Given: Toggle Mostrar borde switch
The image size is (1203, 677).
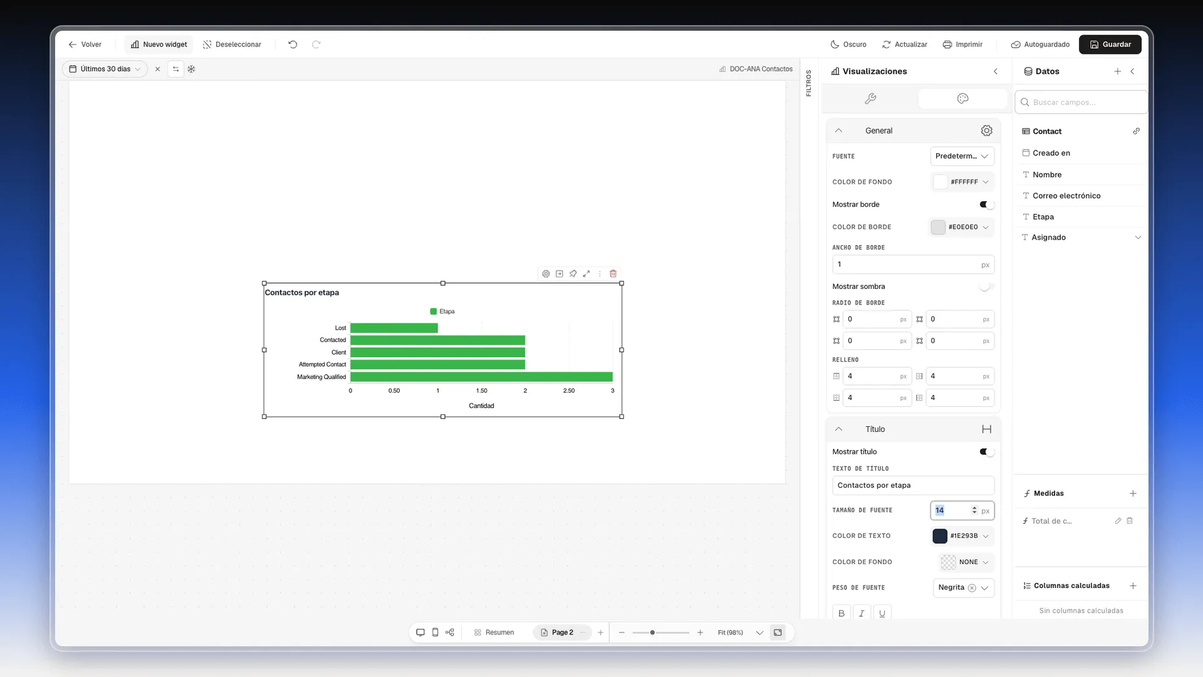Looking at the screenshot, I should [987, 204].
